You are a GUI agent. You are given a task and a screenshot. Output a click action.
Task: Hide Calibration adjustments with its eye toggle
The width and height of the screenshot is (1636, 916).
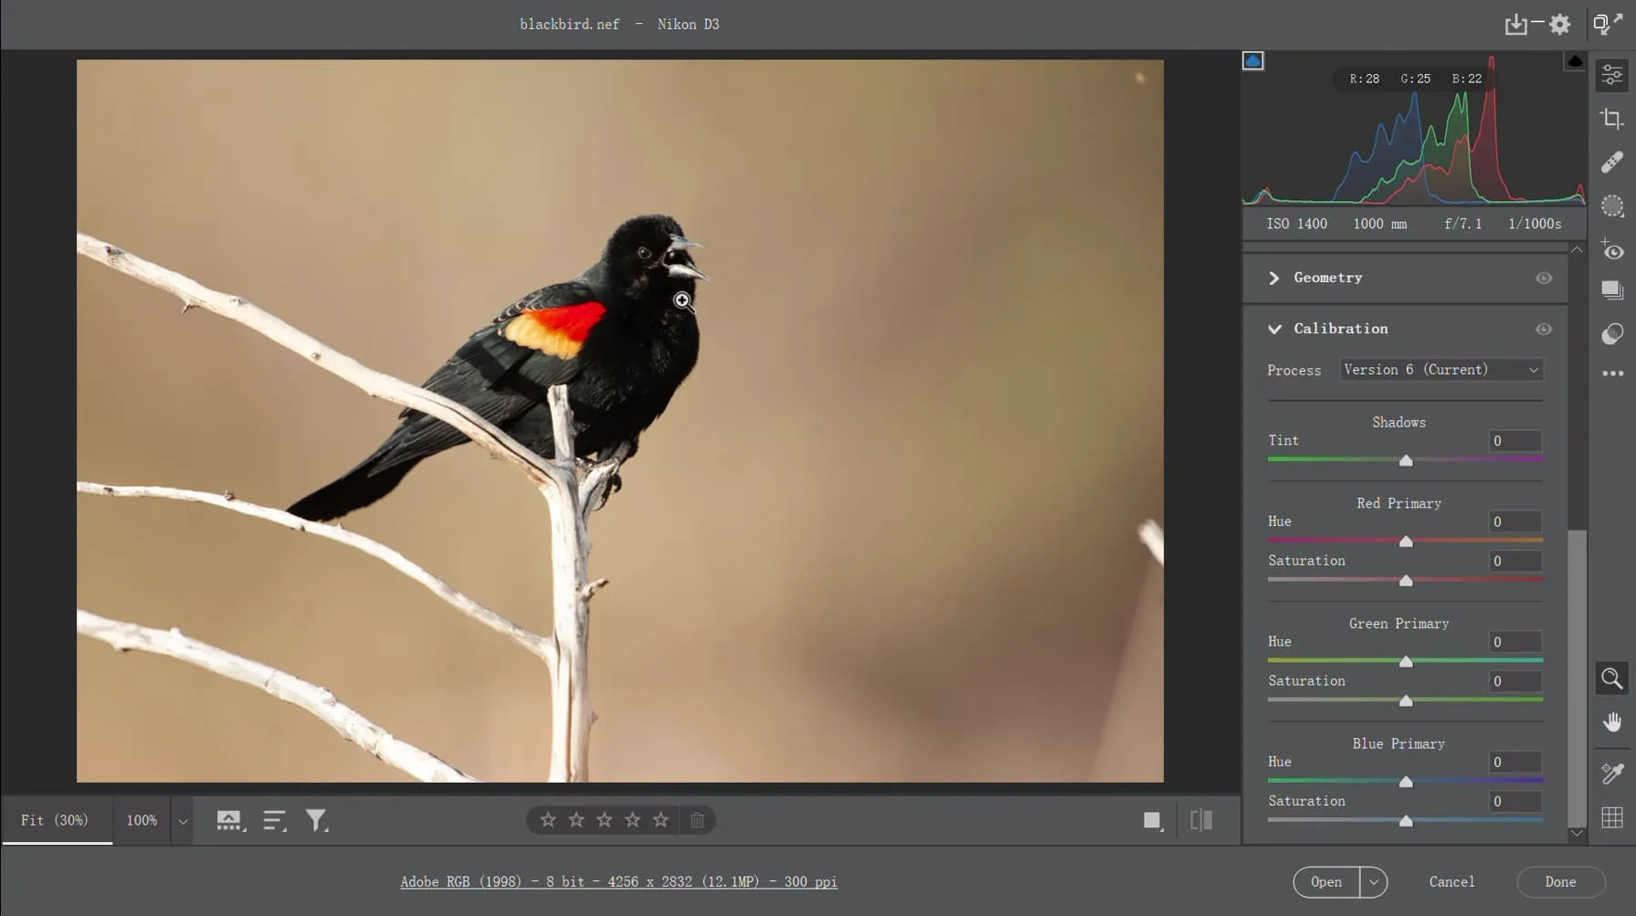point(1545,329)
